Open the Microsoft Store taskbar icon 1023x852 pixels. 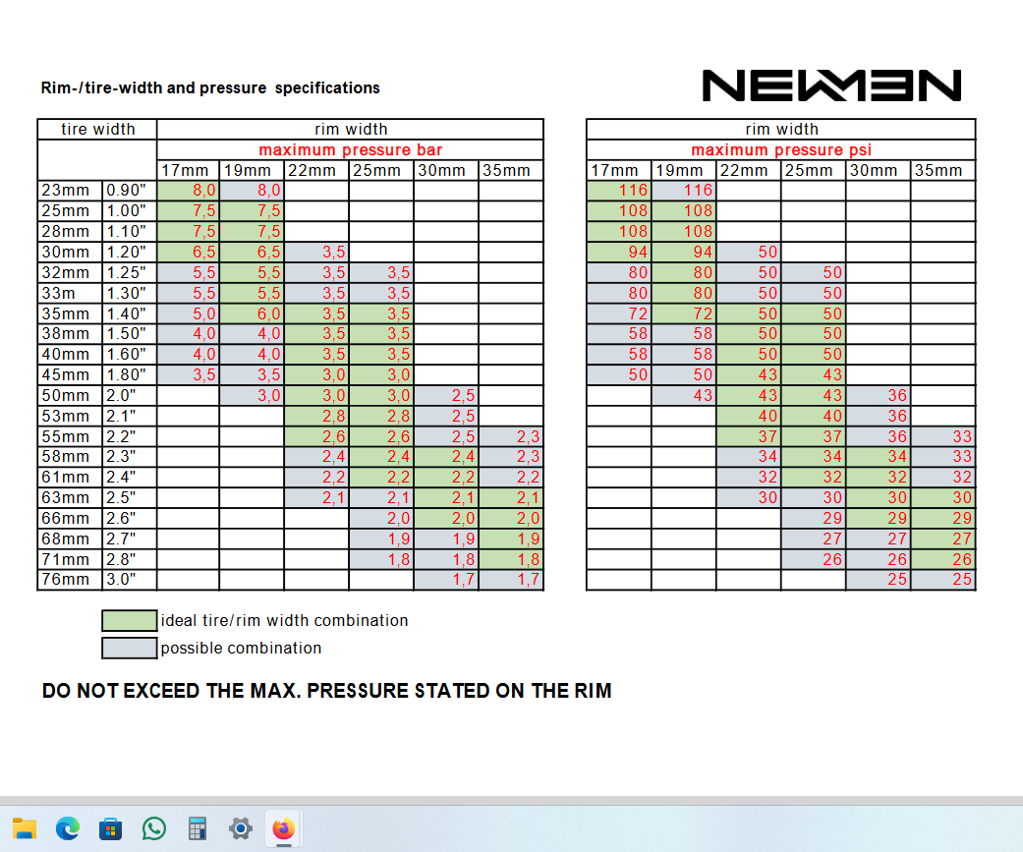(x=110, y=828)
